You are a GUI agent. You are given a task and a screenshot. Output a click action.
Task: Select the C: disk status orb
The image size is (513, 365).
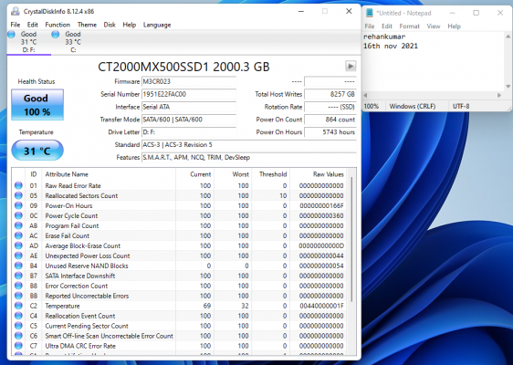pyautogui.click(x=56, y=34)
